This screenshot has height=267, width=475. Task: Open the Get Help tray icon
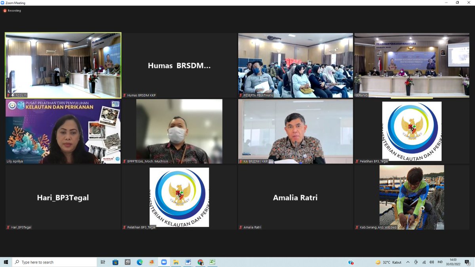351,262
